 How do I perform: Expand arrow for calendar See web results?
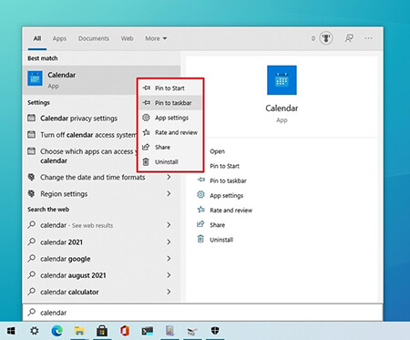point(169,225)
